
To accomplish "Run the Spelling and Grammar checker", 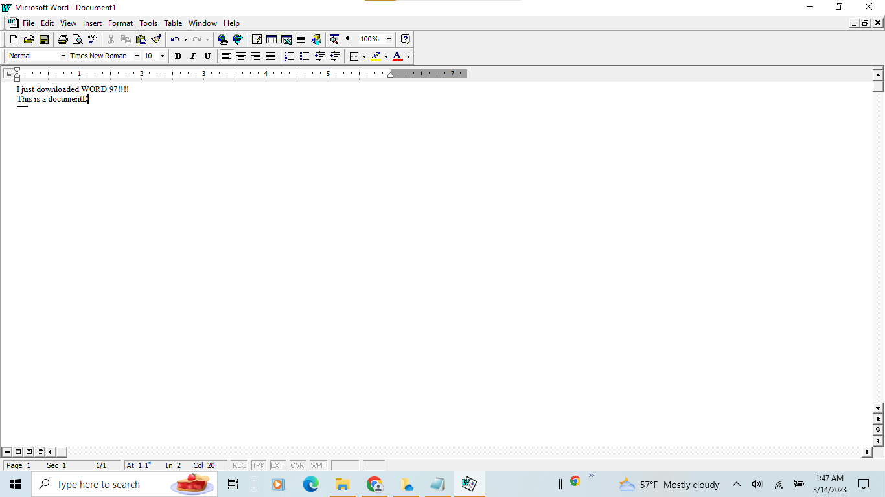I will [92, 39].
